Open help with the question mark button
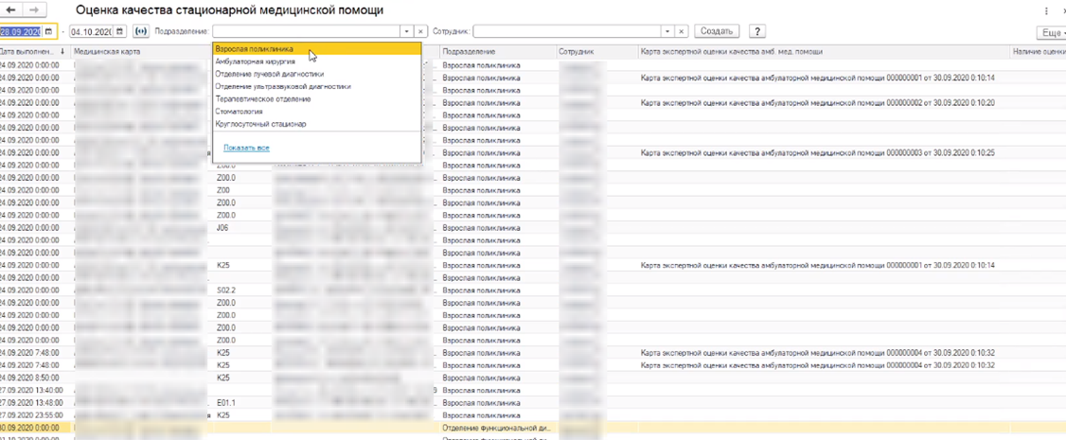Viewport: 1066px width, 440px height. [x=756, y=31]
